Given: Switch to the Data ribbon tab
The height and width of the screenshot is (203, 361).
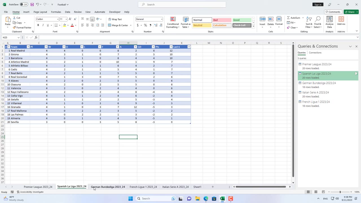Looking at the screenshot, I should [x=67, y=12].
